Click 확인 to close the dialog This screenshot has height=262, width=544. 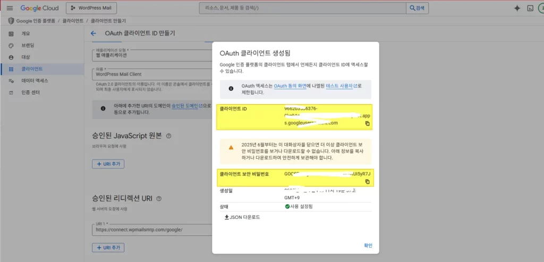point(368,246)
